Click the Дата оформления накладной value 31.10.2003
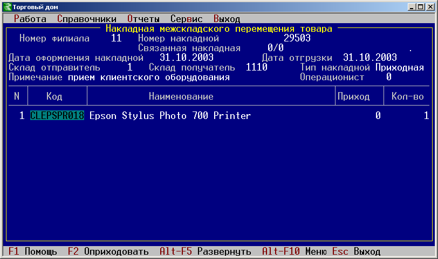The height and width of the screenshot is (259, 438). [x=186, y=58]
